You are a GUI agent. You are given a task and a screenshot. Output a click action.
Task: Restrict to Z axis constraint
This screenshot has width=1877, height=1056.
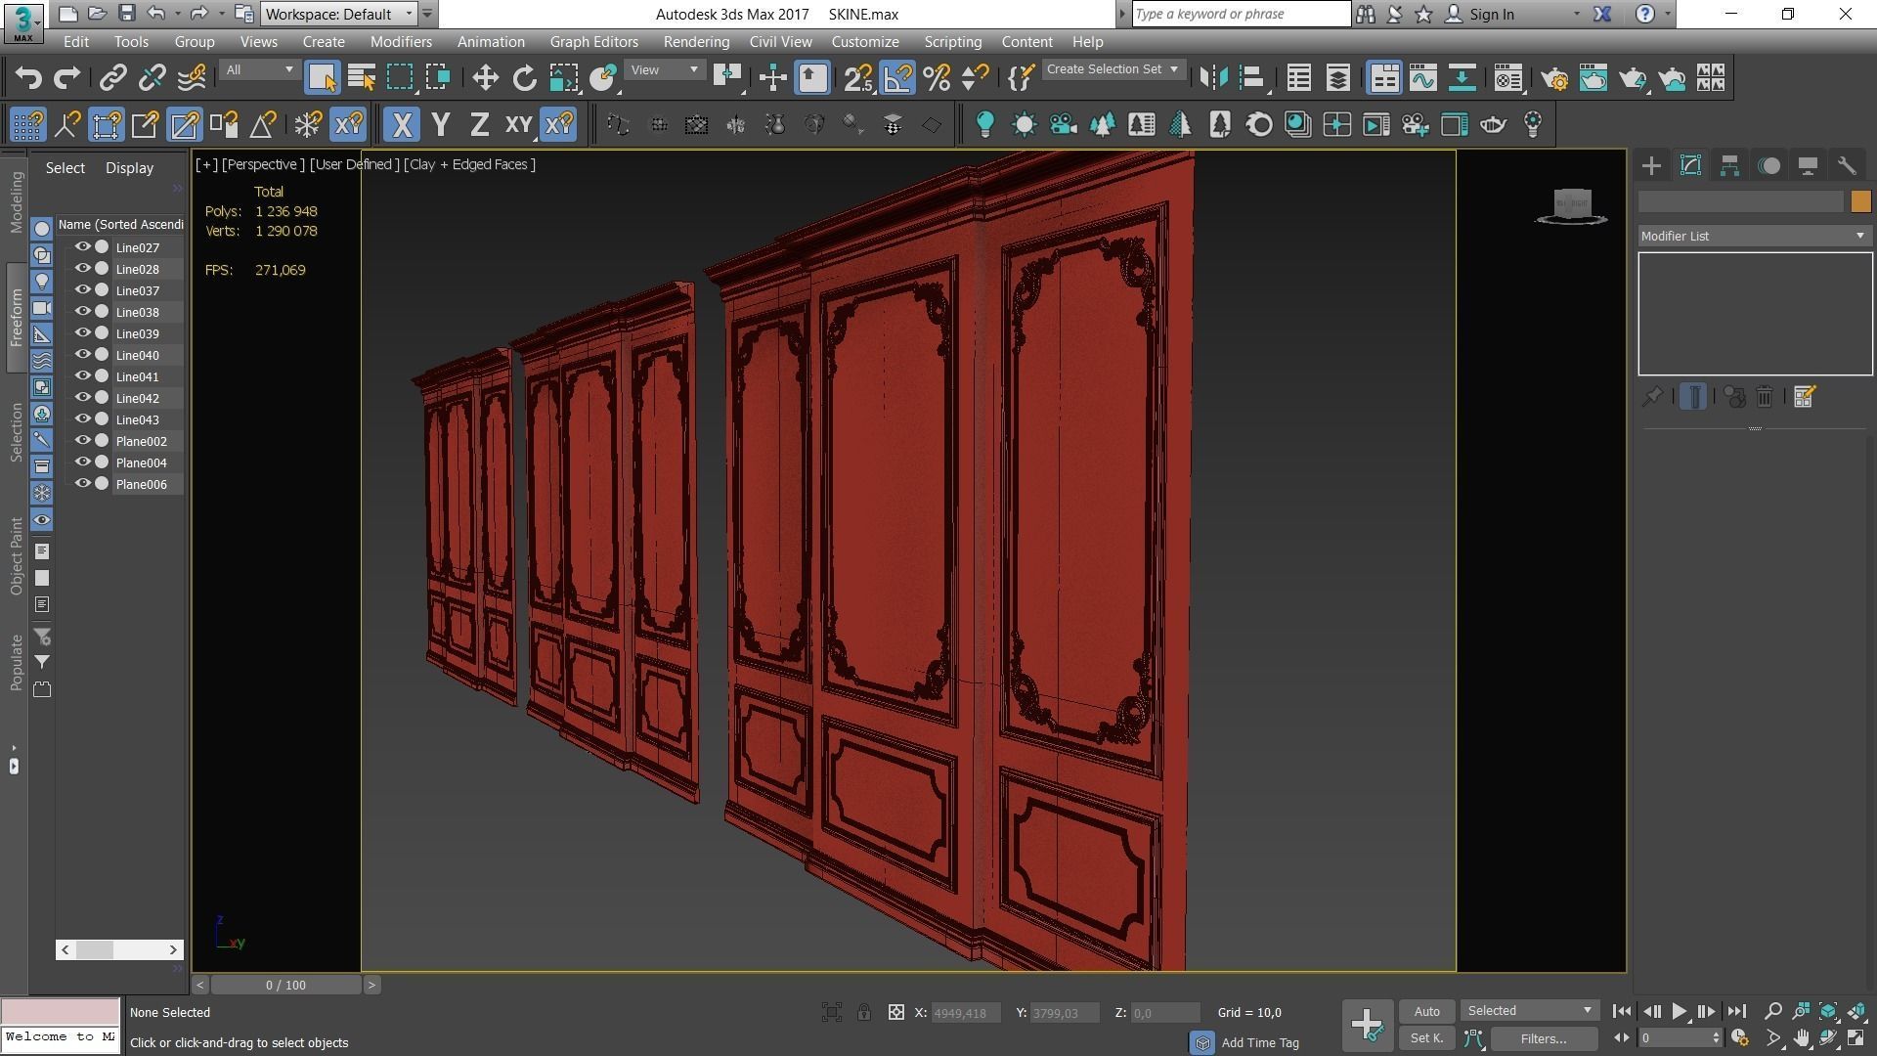(x=479, y=124)
